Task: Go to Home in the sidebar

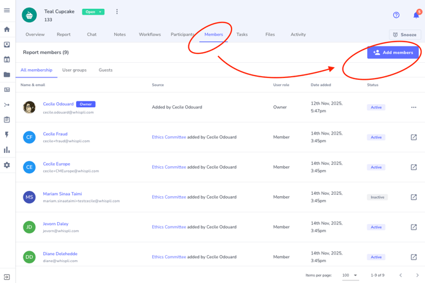Action: point(7,29)
